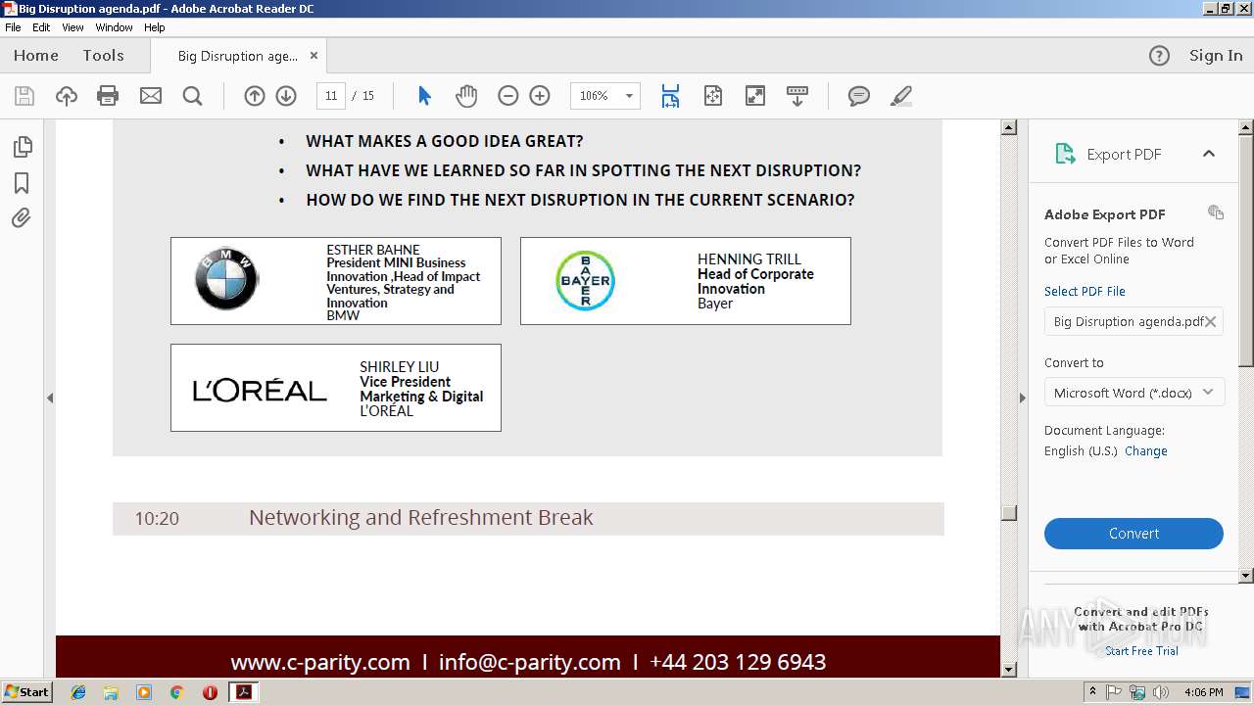Show hidden system tray icons
The image size is (1254, 705).
(x=1092, y=692)
